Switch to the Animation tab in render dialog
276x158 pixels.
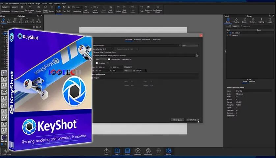137,40
